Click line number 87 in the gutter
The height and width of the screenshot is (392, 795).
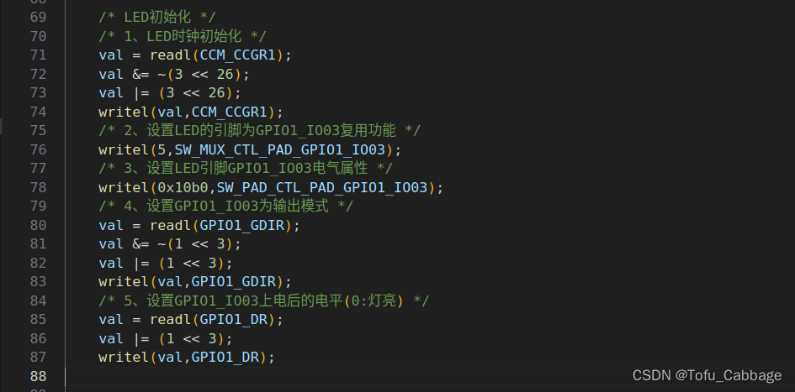click(38, 358)
